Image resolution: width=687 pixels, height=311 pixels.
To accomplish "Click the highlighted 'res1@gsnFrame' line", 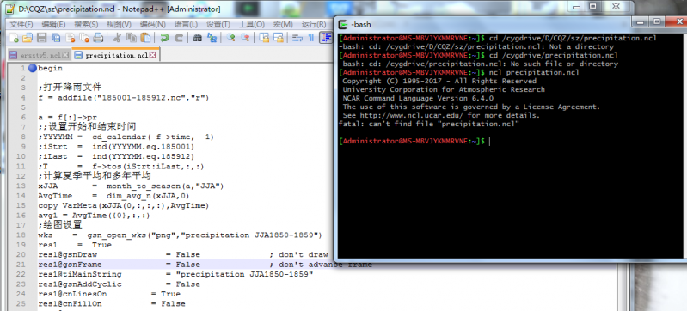I will pyautogui.click(x=205, y=265).
